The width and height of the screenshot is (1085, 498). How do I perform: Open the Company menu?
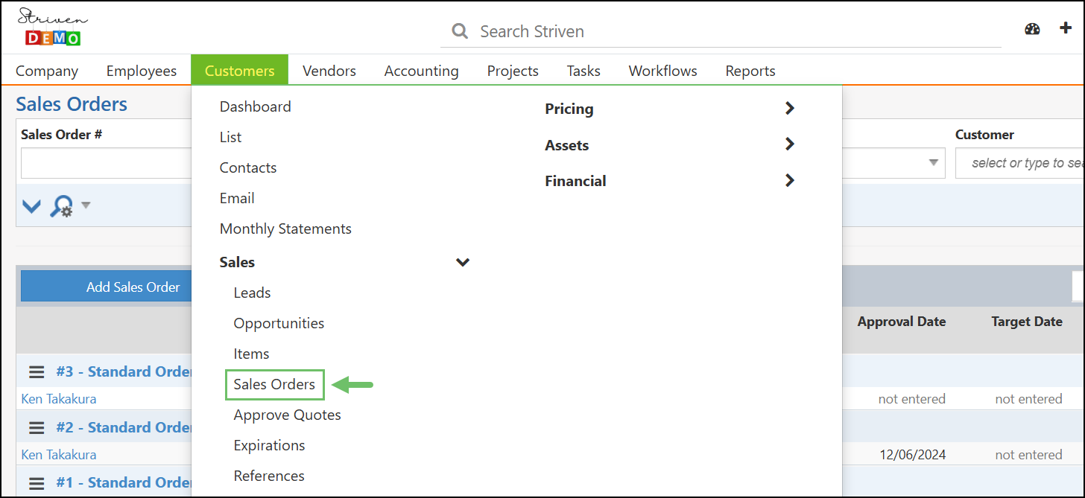[47, 71]
